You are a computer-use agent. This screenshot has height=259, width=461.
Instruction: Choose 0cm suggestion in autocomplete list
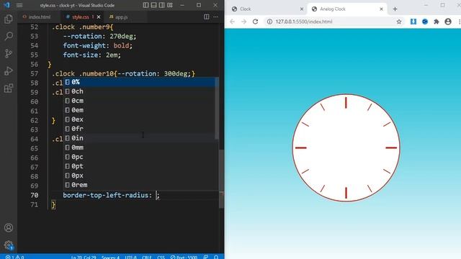[140, 101]
